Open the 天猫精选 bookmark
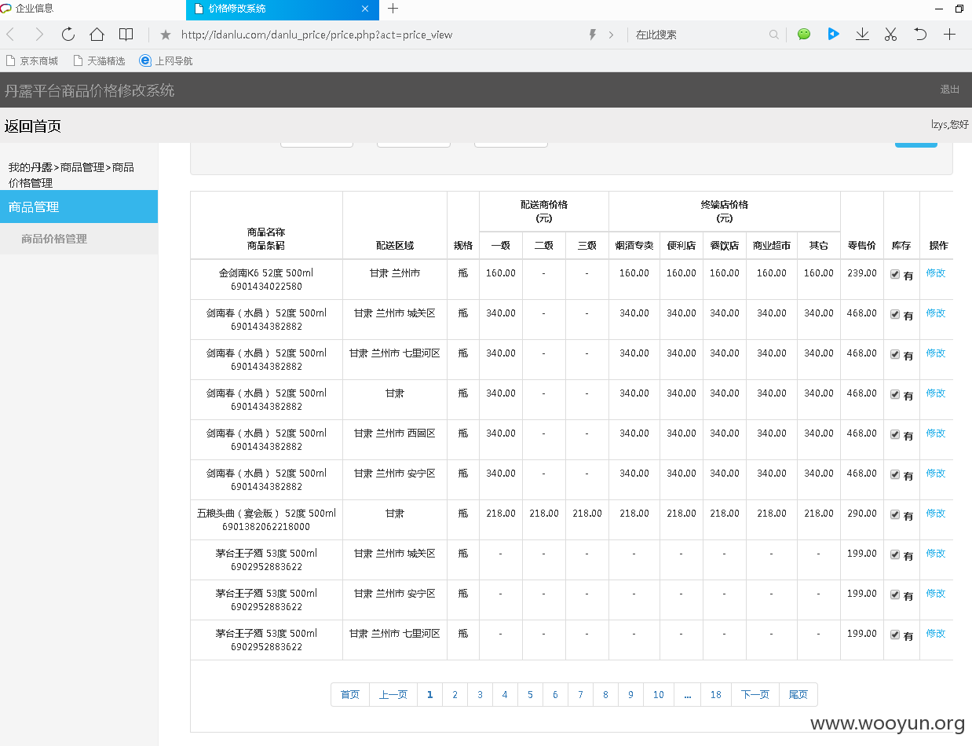 pos(99,60)
